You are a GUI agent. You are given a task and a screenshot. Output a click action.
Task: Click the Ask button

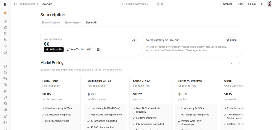pyautogui.click(x=252, y=4)
